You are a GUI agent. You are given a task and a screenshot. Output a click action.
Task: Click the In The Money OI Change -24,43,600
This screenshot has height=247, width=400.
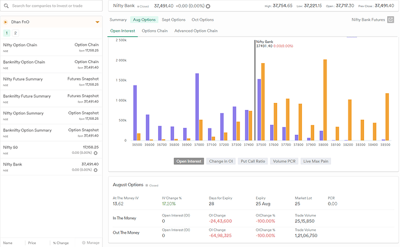pos(220,221)
